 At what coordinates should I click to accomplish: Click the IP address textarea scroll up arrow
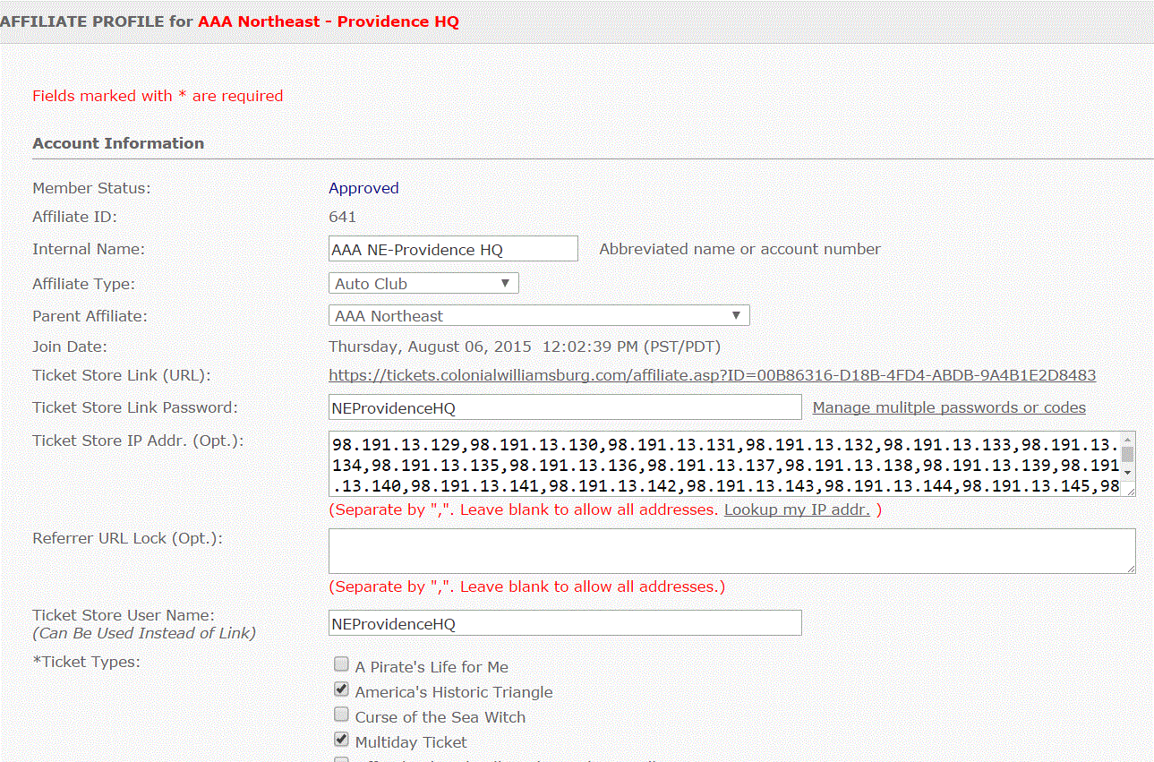(1128, 439)
